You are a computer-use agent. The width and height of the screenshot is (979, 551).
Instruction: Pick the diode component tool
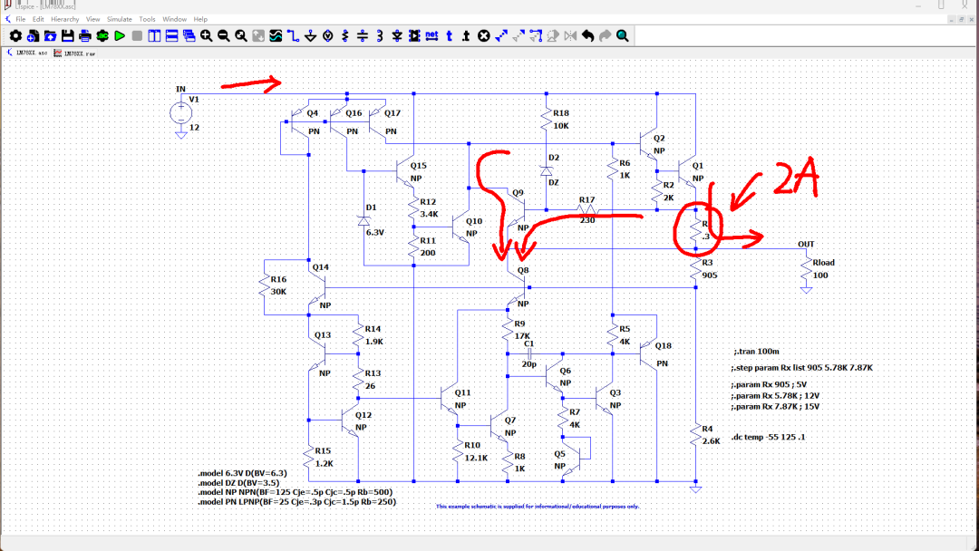[397, 36]
